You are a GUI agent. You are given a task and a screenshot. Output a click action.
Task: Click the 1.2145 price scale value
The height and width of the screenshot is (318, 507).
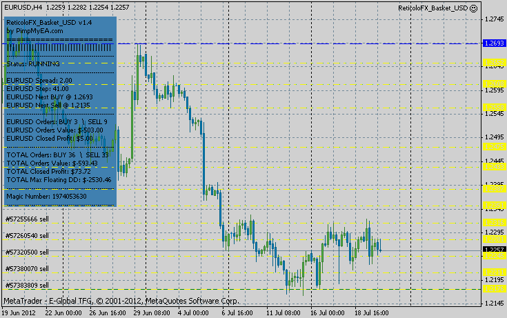point(495,304)
